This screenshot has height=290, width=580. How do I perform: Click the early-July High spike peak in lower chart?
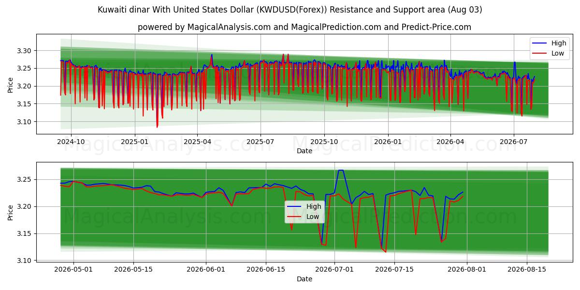coord(341,170)
